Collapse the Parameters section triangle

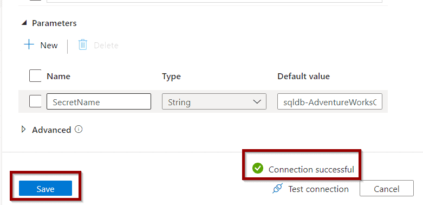(x=24, y=23)
